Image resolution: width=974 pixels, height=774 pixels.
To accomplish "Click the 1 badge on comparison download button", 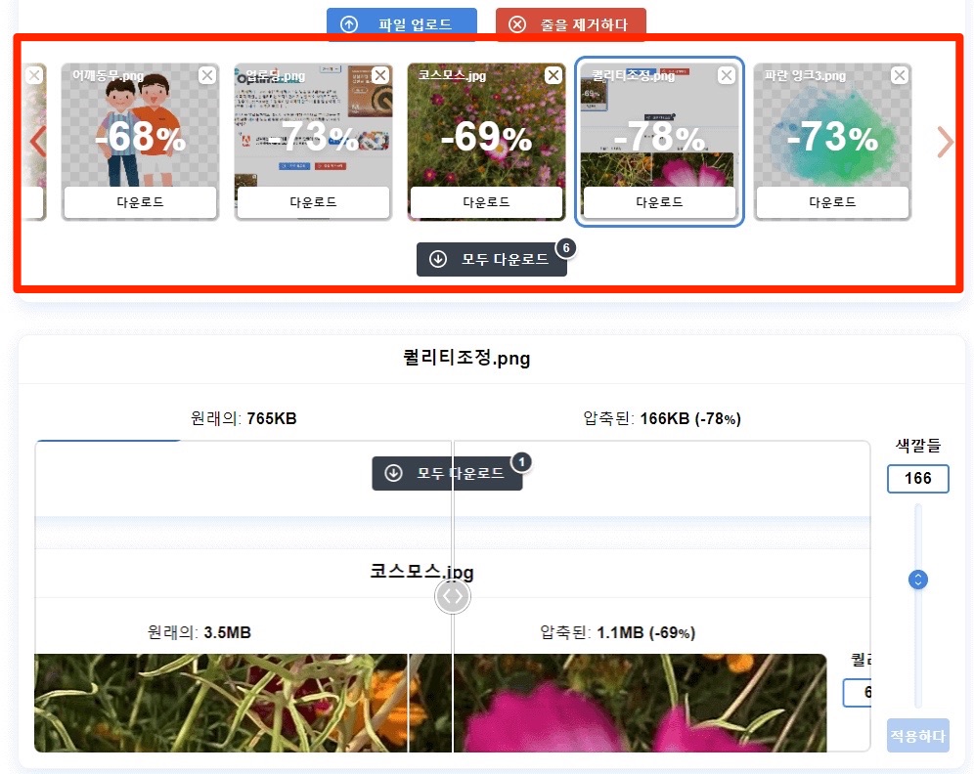I will [521, 462].
